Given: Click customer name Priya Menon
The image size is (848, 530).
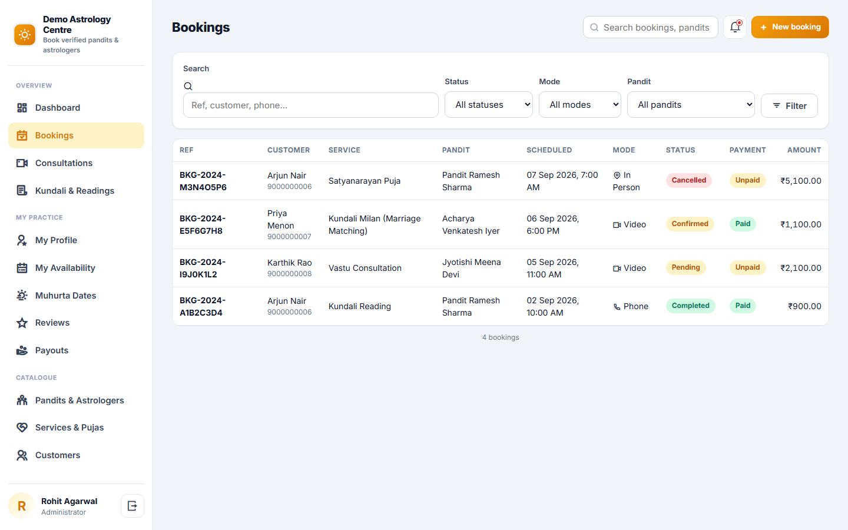Looking at the screenshot, I should coord(281,220).
